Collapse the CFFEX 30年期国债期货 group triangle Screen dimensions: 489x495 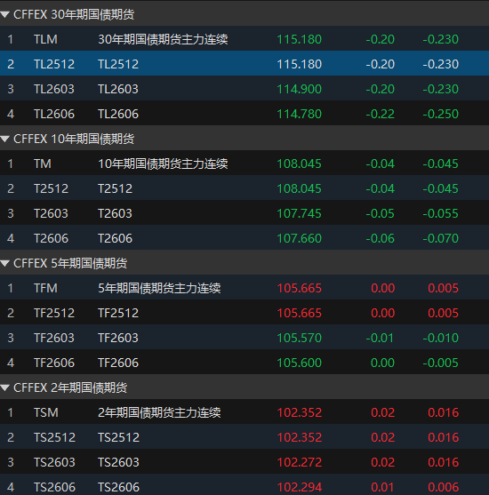point(4,14)
